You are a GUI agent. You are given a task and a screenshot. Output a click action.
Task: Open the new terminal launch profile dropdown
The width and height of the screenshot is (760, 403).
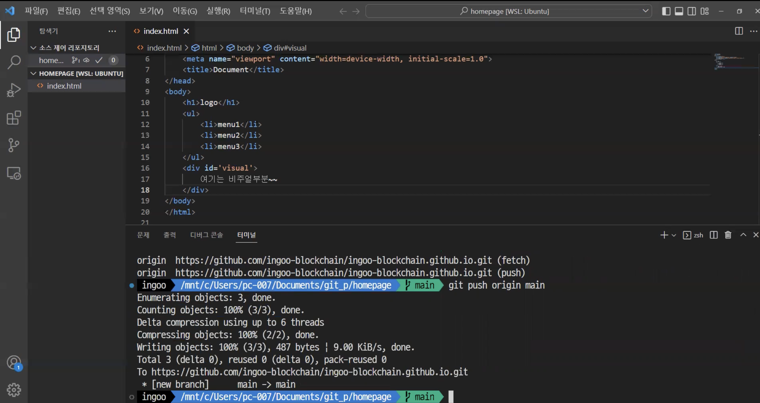674,235
